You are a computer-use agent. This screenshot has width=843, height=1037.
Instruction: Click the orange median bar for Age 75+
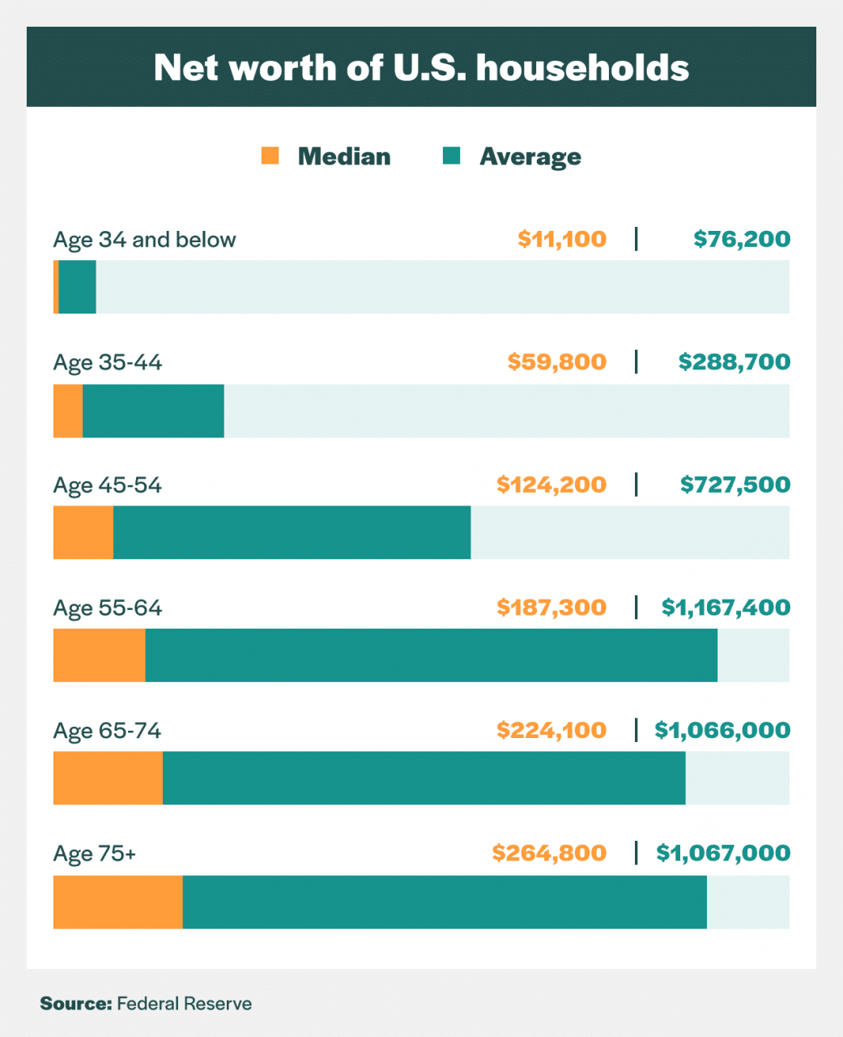(x=118, y=902)
